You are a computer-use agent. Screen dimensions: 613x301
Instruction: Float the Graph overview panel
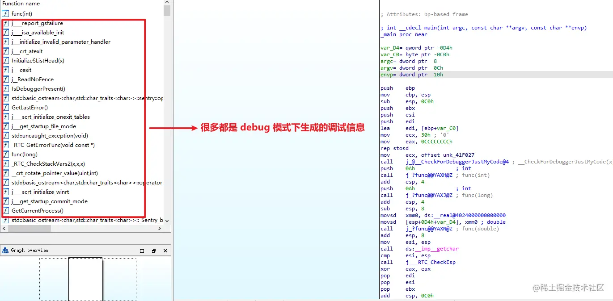[142, 251]
